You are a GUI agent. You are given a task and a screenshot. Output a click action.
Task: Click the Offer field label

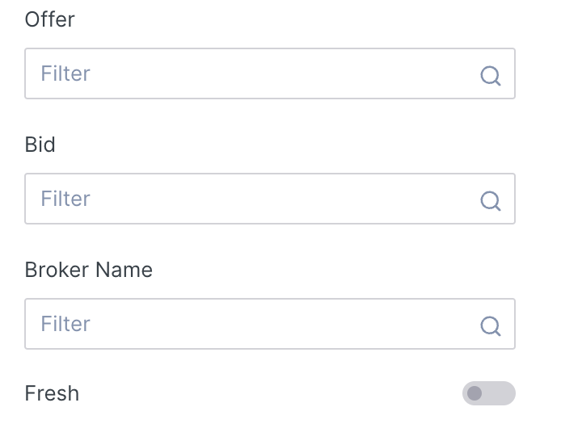[x=50, y=19]
